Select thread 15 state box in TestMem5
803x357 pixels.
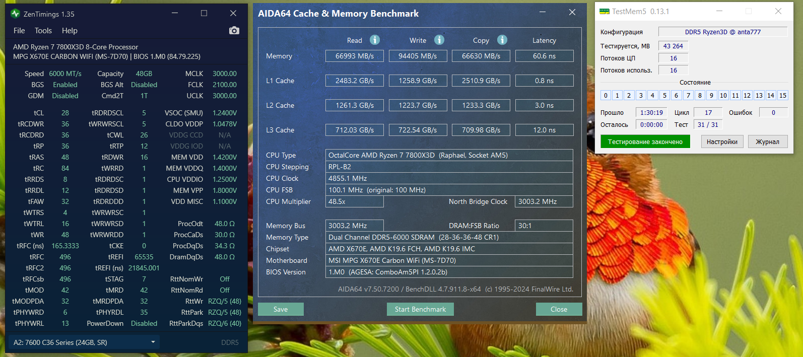pyautogui.click(x=783, y=95)
